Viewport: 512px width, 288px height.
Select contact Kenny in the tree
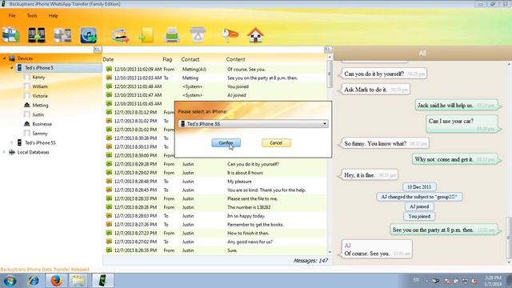pyautogui.click(x=38, y=78)
